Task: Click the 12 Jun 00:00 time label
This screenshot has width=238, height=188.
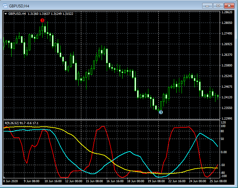Action: click(x=74, y=181)
